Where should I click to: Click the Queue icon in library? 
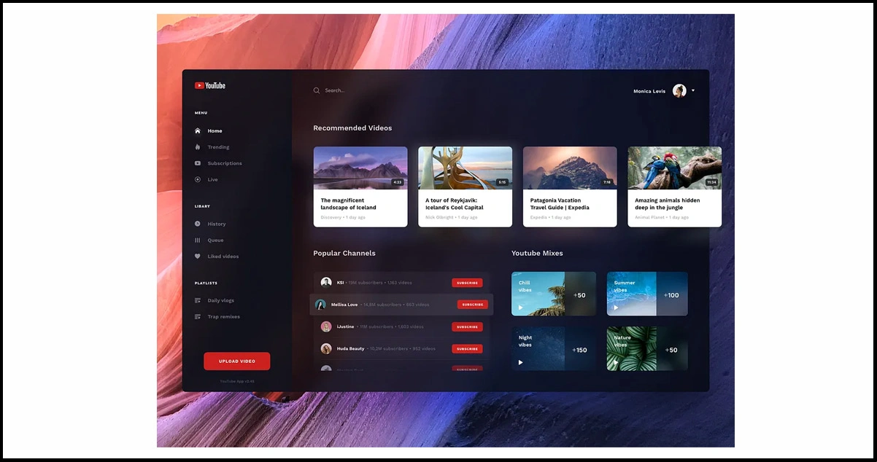coord(198,240)
